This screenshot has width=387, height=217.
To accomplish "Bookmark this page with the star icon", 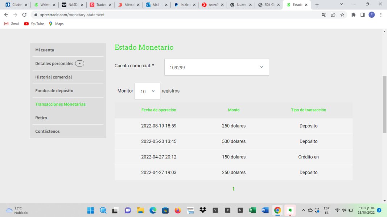I will (342, 15).
